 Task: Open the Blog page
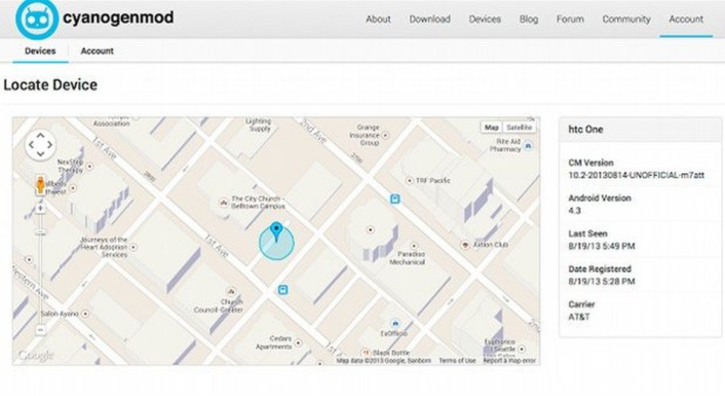click(x=529, y=19)
